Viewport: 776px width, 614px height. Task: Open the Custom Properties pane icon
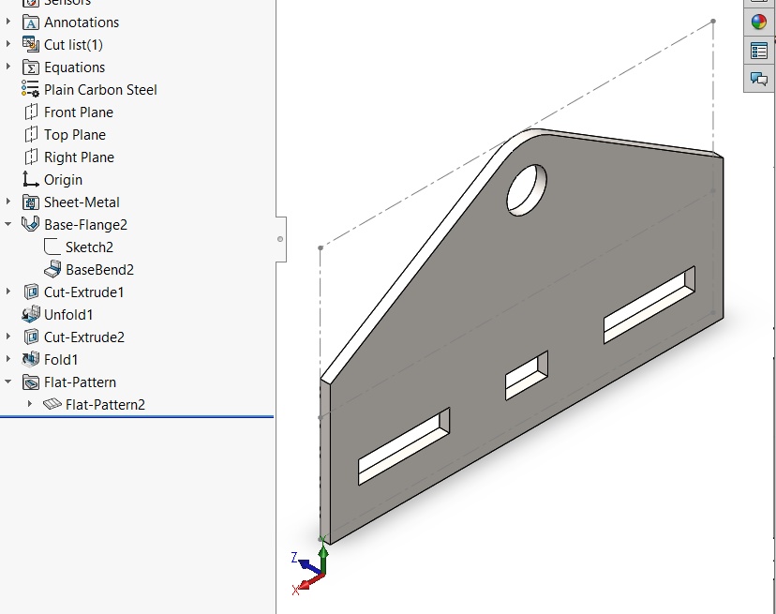click(759, 51)
